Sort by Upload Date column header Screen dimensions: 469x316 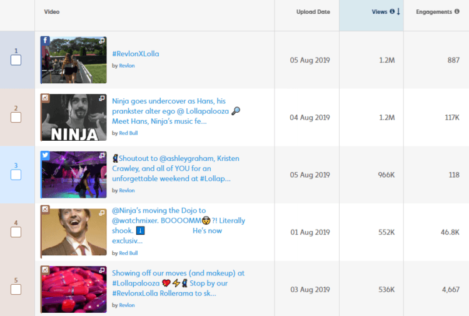tap(313, 12)
